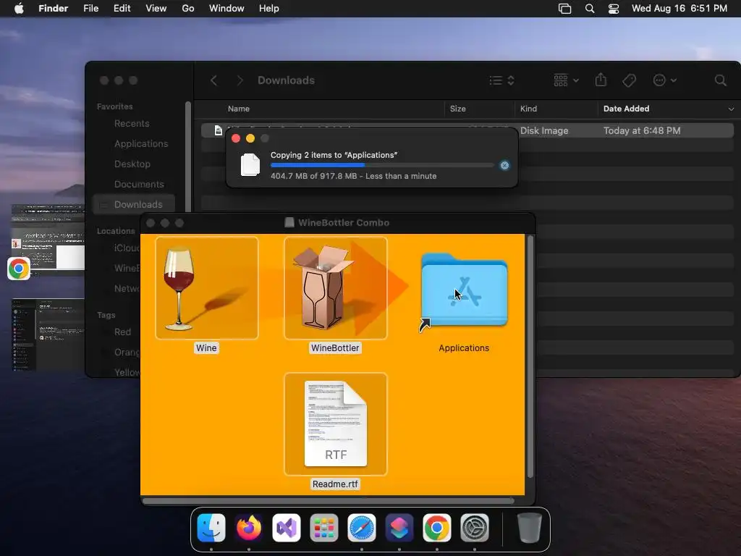This screenshot has width=741, height=556.
Task: Open the Go menu
Action: [x=188, y=9]
